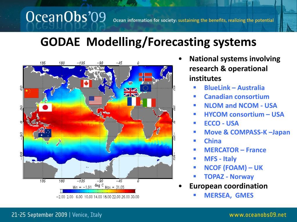Viewport: 297px width, 222px height.
Task: Click the 'China' list item
Action: point(213,141)
